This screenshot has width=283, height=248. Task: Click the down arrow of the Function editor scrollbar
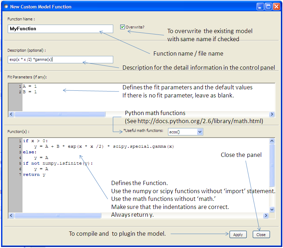272,209
